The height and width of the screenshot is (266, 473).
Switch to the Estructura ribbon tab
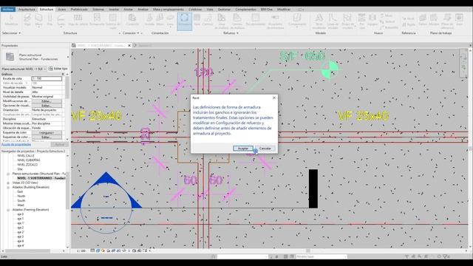click(x=47, y=10)
